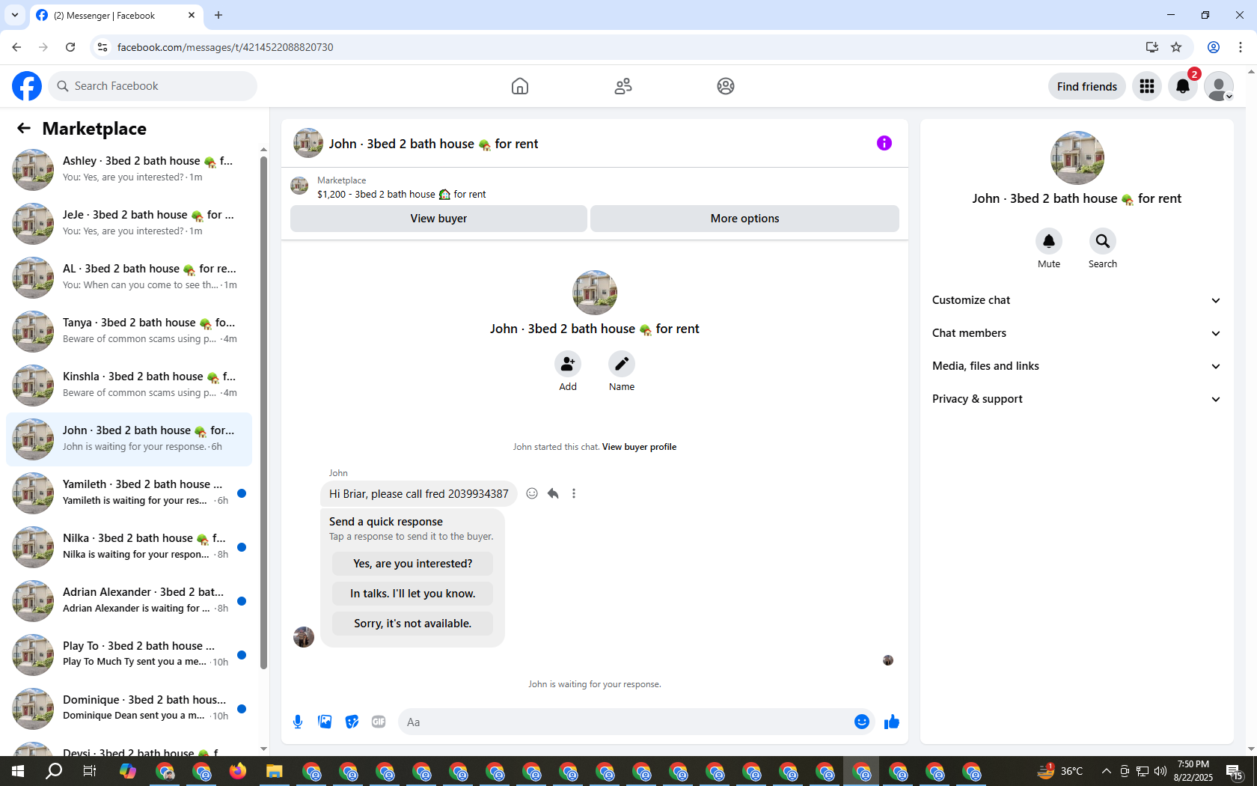This screenshot has width=1257, height=786.
Task: Open notifications bell with badge
Action: click(1183, 86)
